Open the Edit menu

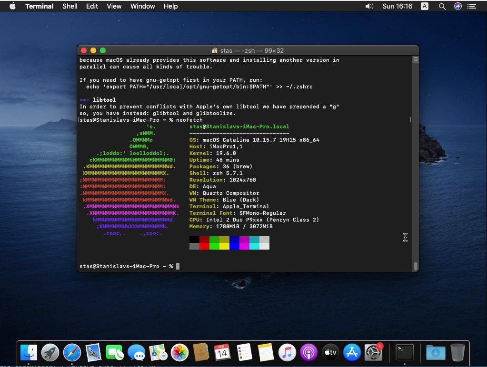[92, 6]
